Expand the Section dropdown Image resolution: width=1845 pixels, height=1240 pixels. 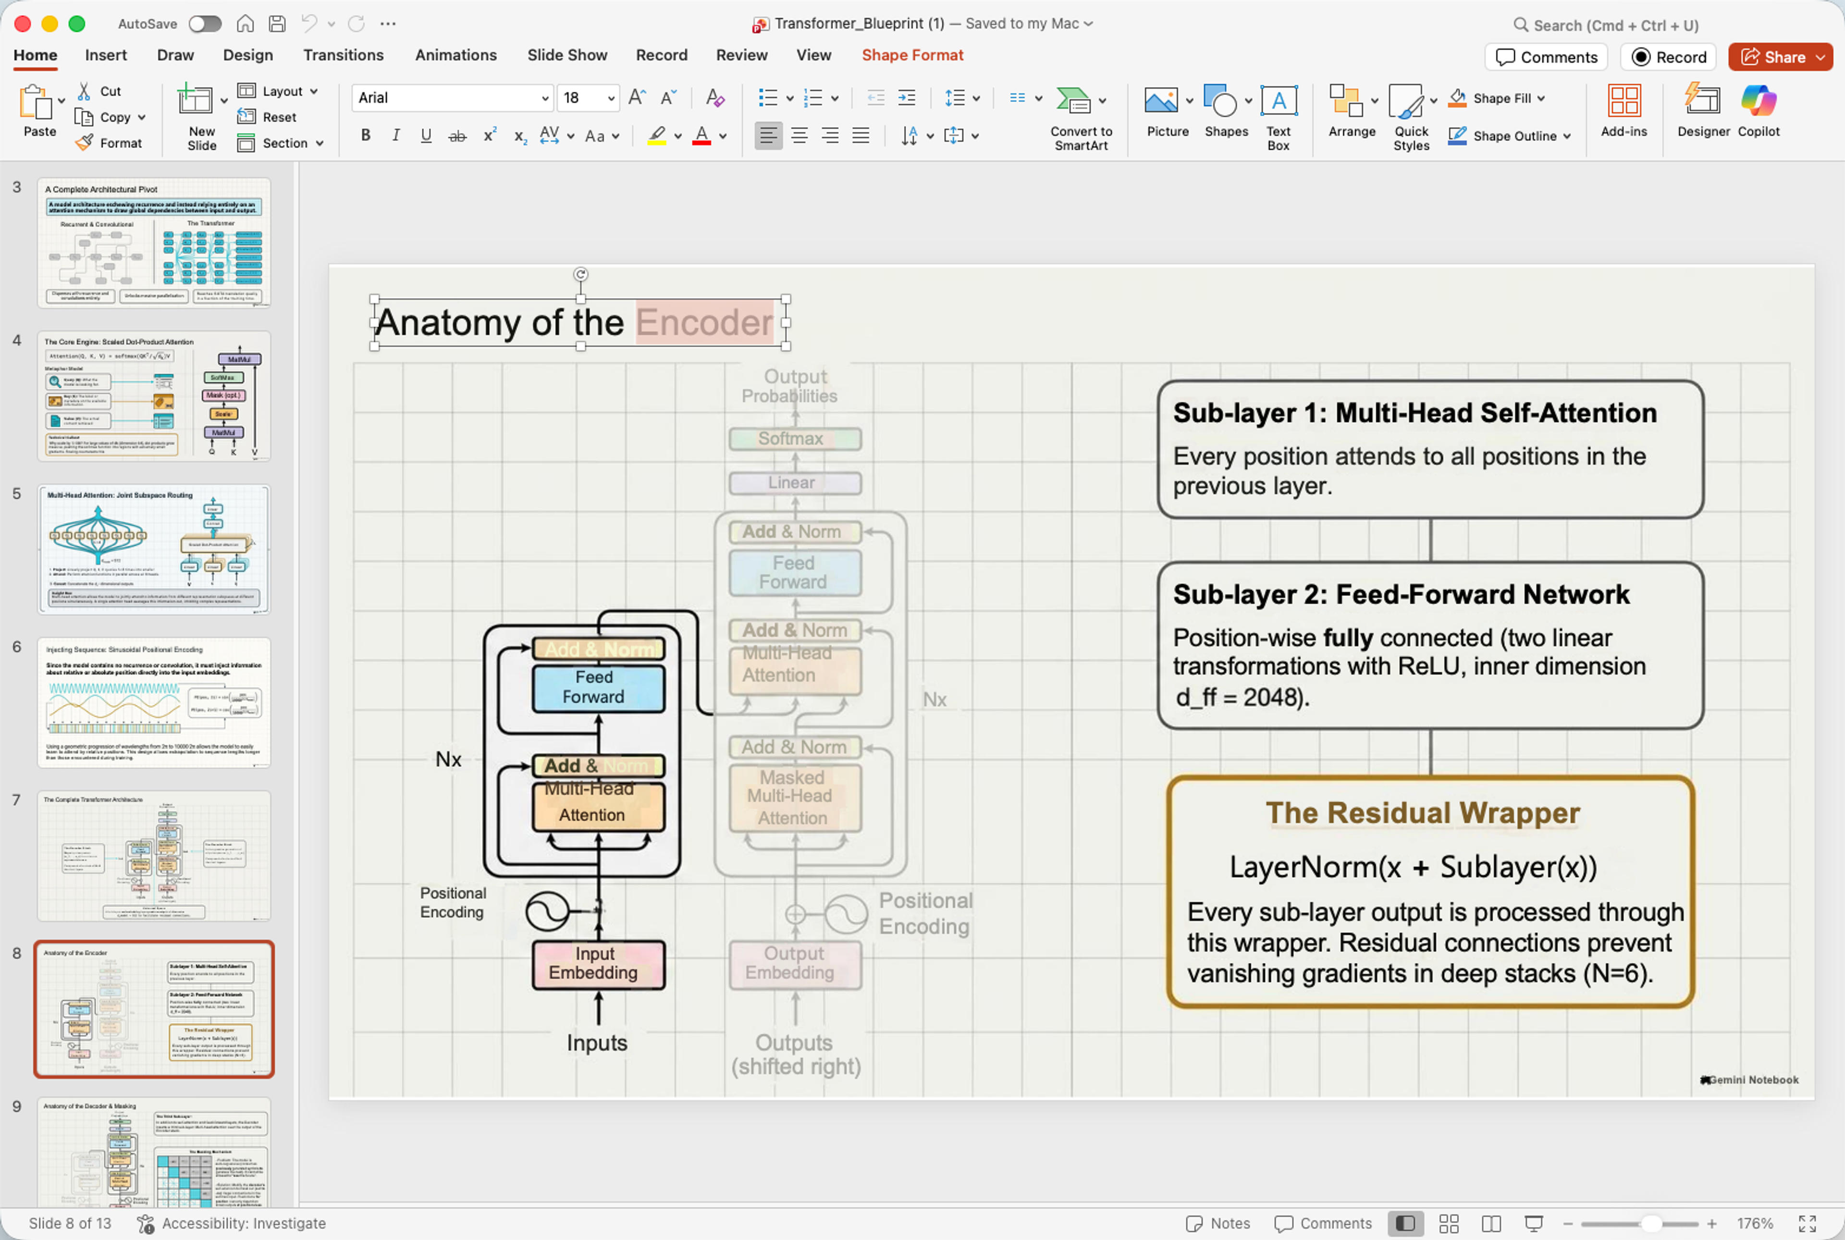coord(320,143)
